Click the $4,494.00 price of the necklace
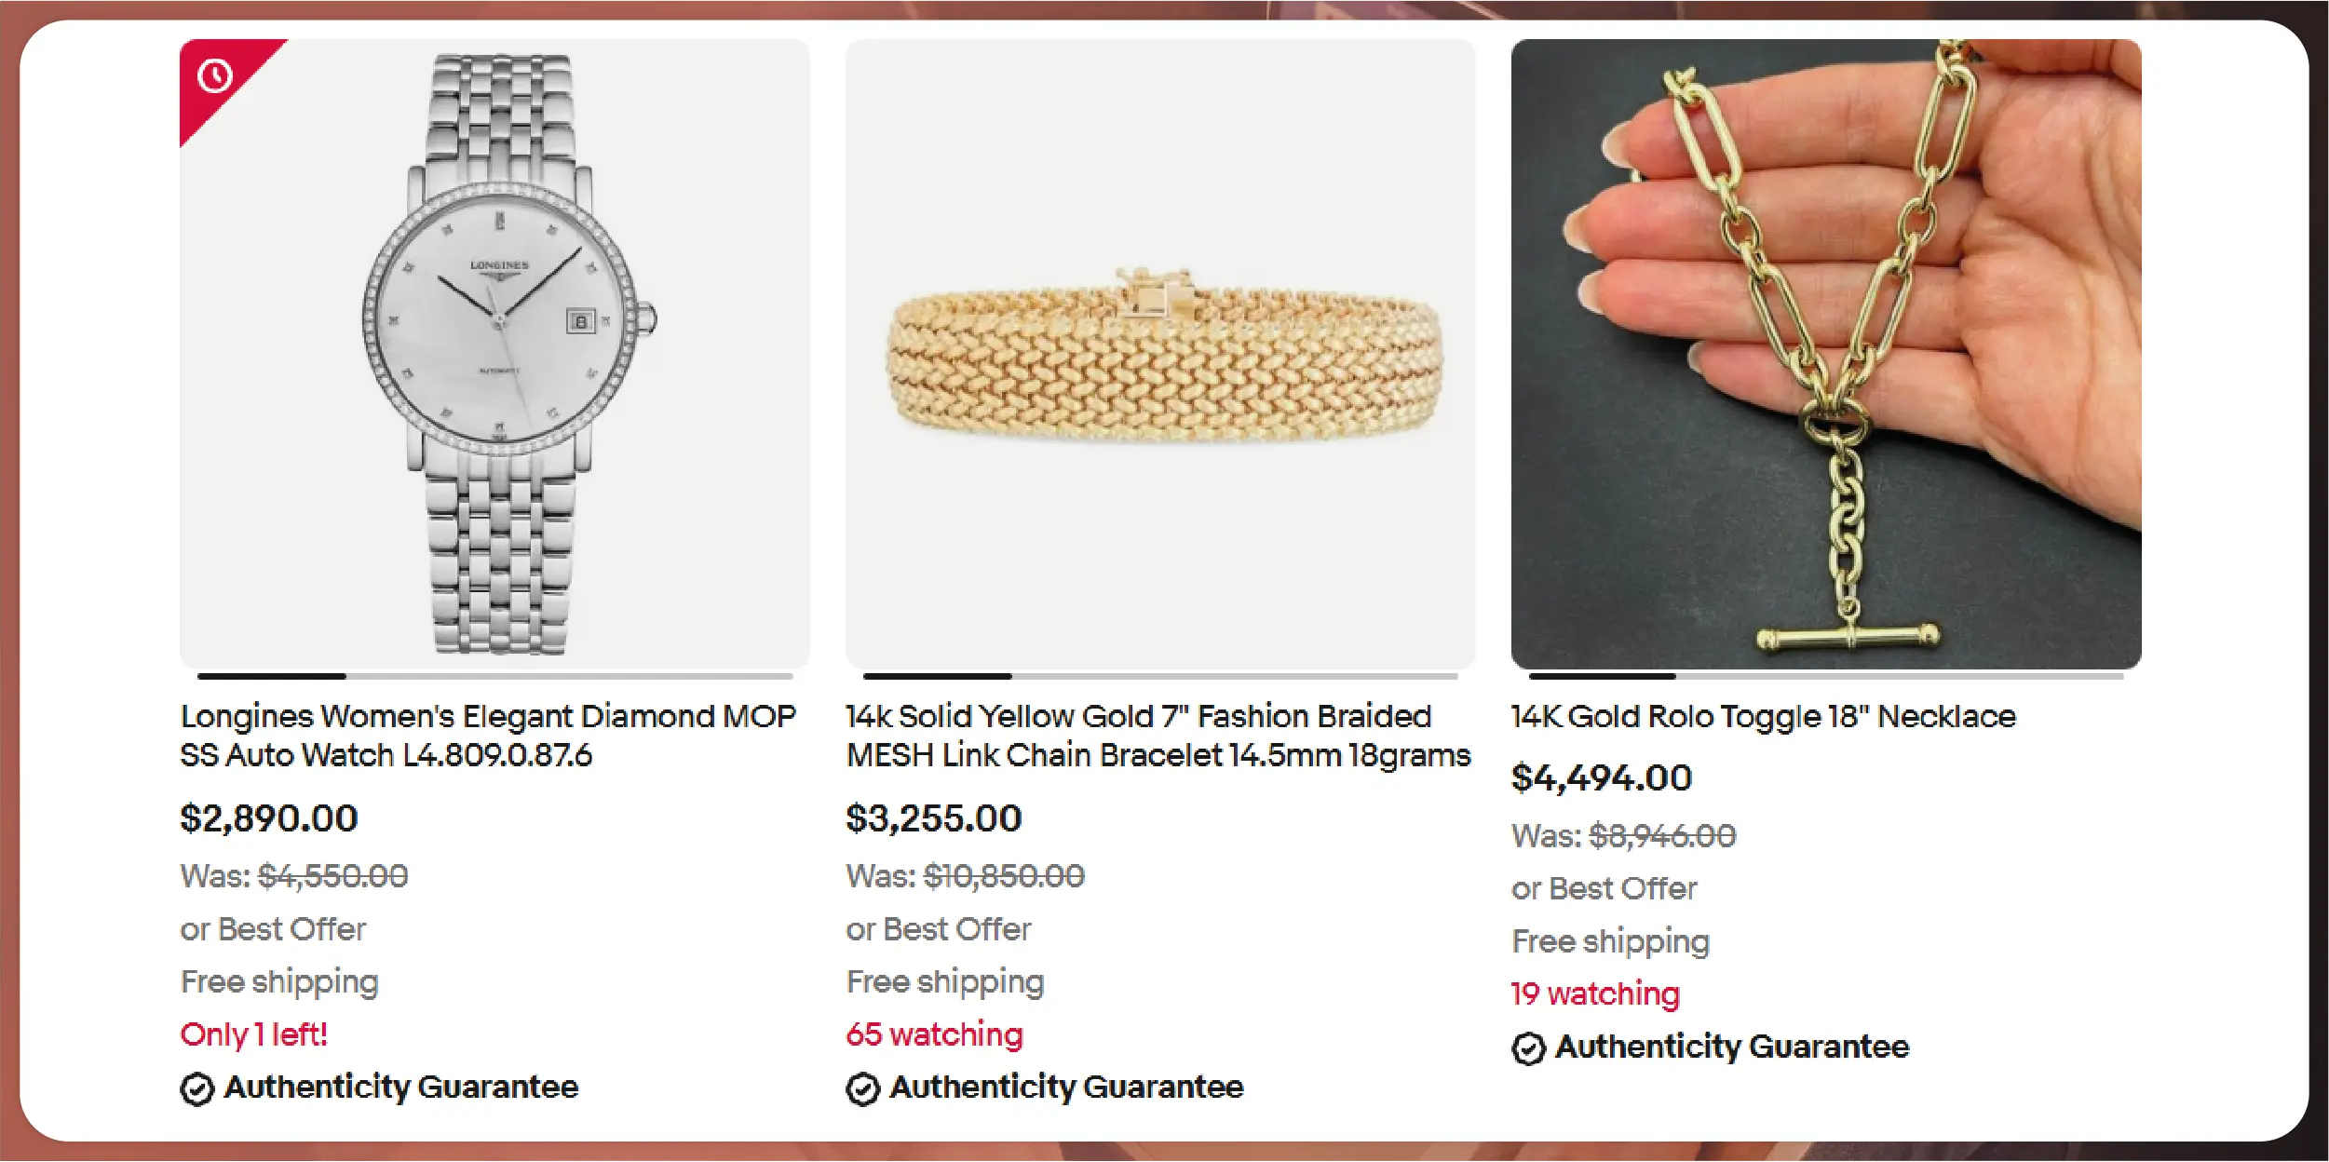The height and width of the screenshot is (1162, 2329). click(1601, 778)
